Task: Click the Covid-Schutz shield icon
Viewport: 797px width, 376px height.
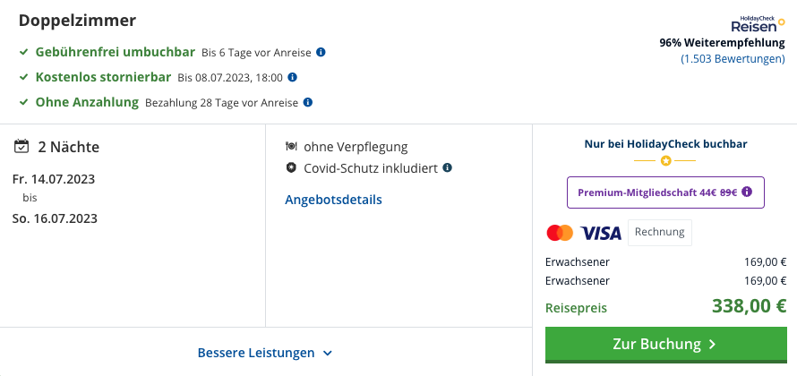Action: click(291, 167)
